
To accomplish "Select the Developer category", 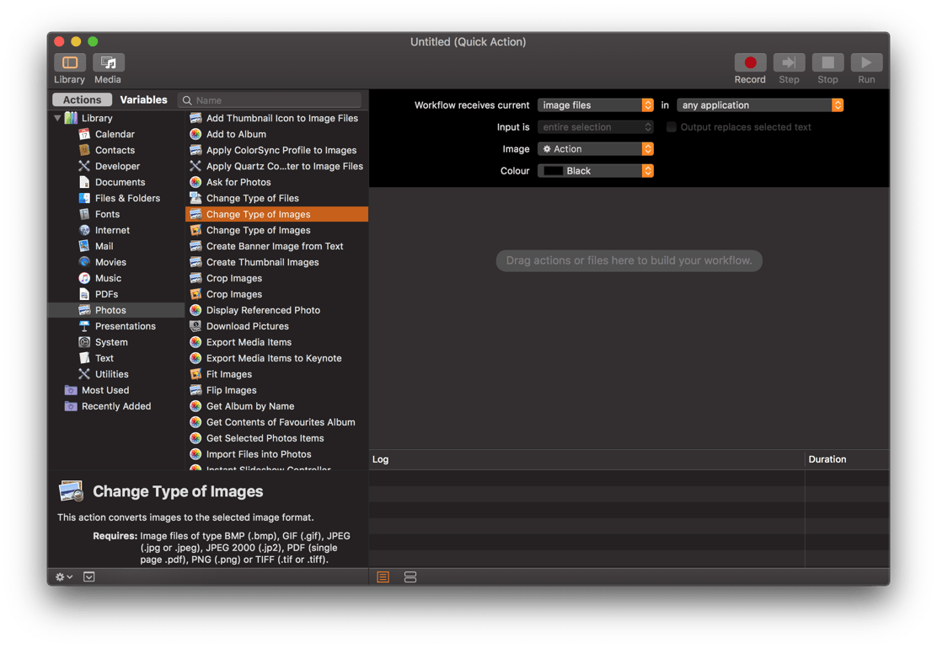I will click(117, 166).
